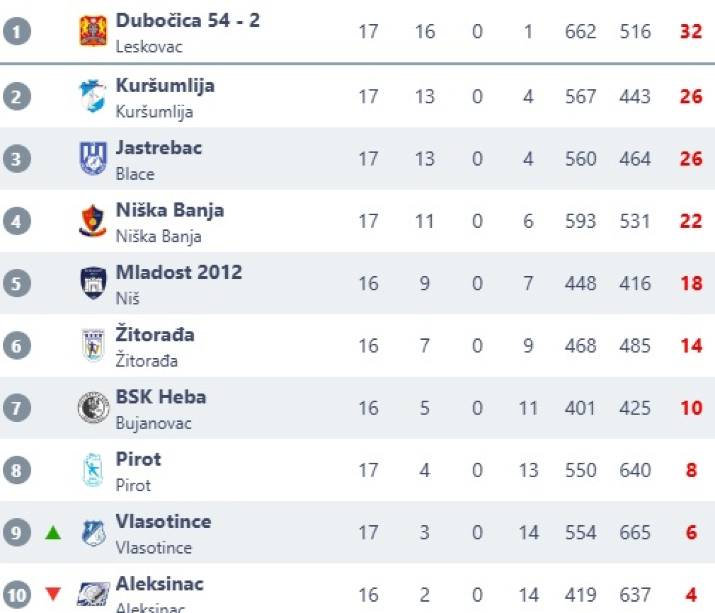Open the Jastrebac team page
Viewport: 715px width, 613px height.
point(159,148)
